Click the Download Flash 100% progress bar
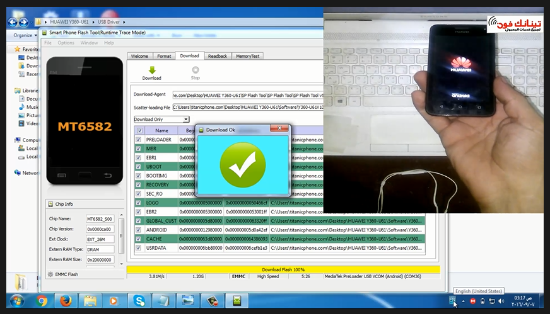 tap(283, 269)
